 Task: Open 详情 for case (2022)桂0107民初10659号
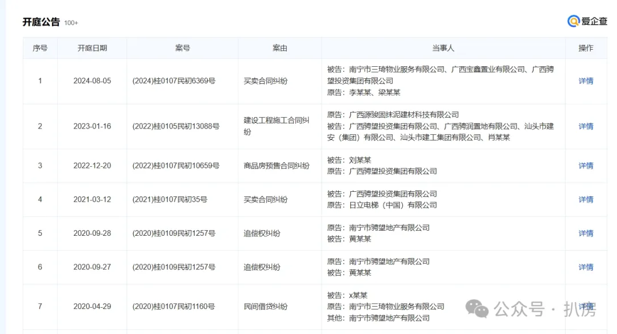point(586,166)
